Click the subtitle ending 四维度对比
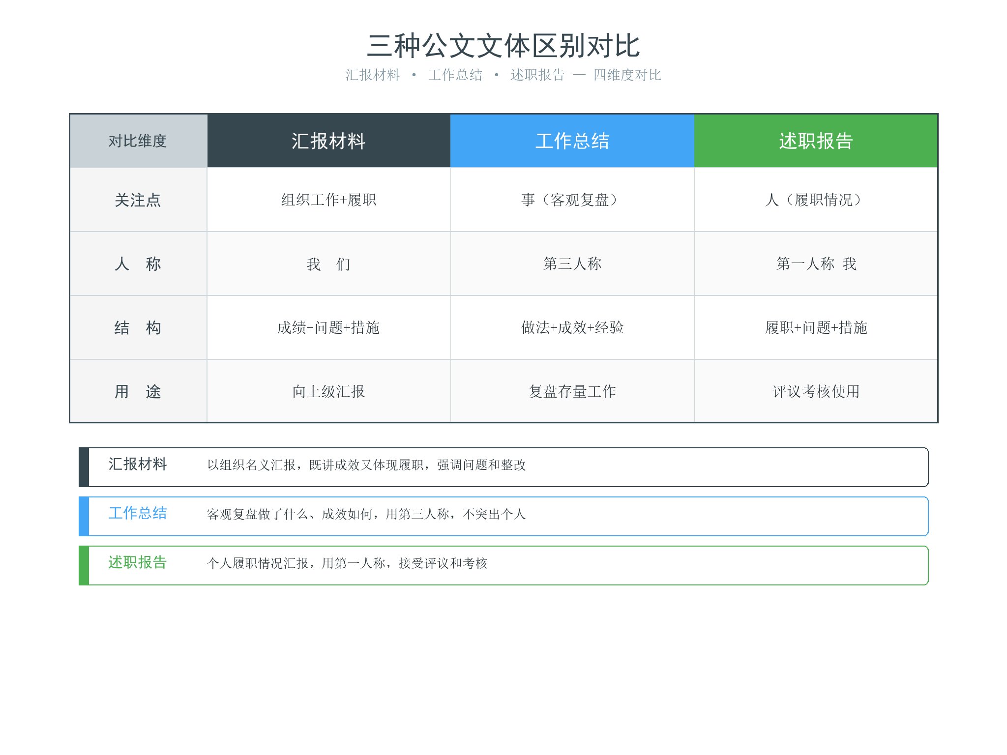The image size is (1007, 755). [x=503, y=75]
